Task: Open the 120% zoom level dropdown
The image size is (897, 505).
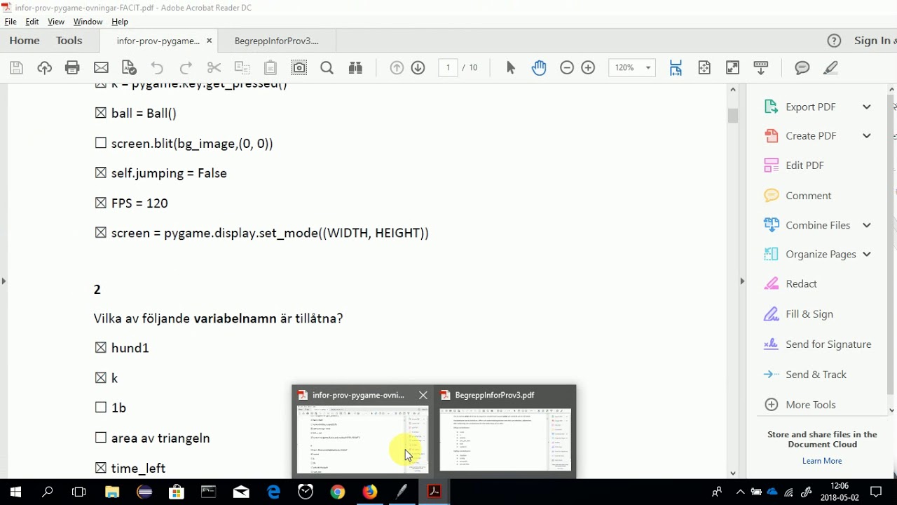Action: point(648,68)
